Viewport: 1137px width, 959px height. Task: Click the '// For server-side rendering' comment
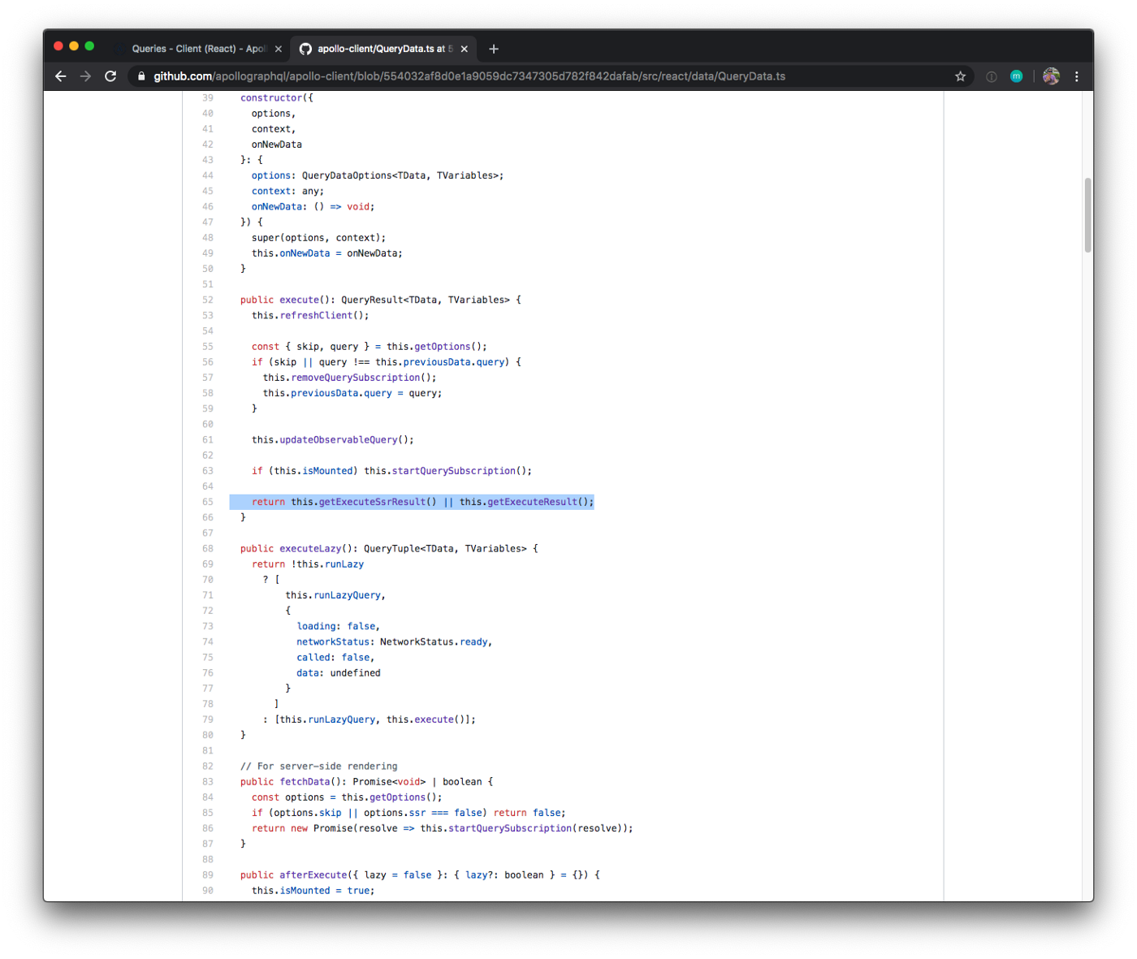click(x=319, y=766)
